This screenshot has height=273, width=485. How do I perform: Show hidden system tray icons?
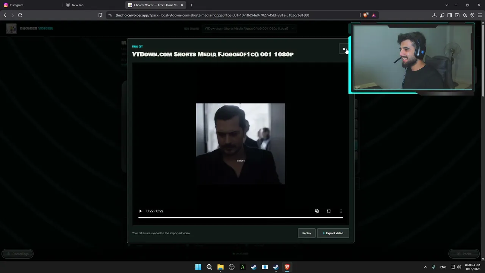[426, 267]
